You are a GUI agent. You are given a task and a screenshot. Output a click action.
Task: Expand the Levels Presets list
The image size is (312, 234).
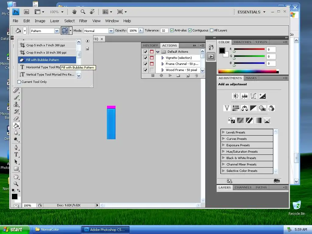(223, 132)
